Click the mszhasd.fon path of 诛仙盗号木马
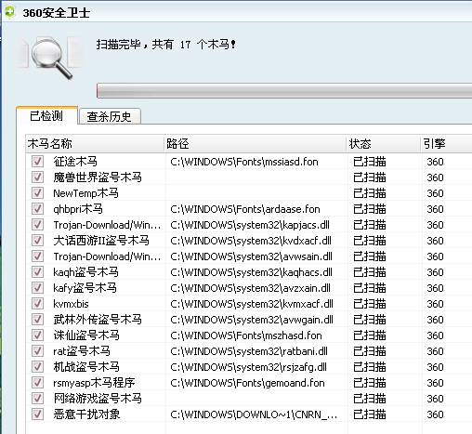 [x=246, y=335]
